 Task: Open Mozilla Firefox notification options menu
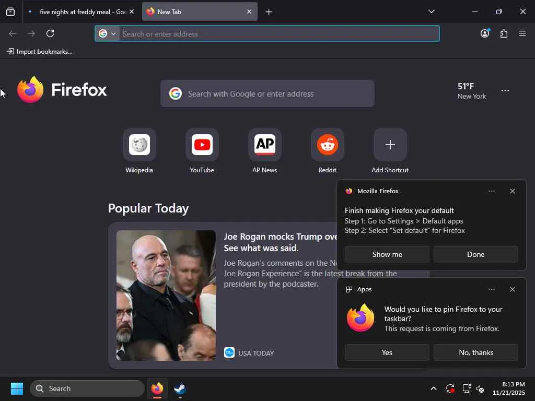coord(492,191)
